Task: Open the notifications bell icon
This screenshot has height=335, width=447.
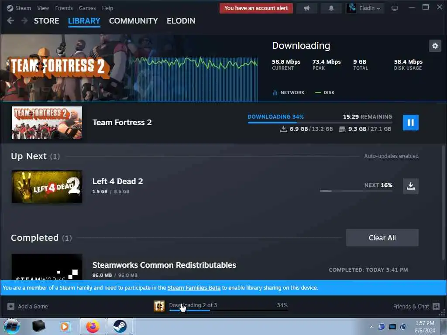Action: click(x=331, y=8)
